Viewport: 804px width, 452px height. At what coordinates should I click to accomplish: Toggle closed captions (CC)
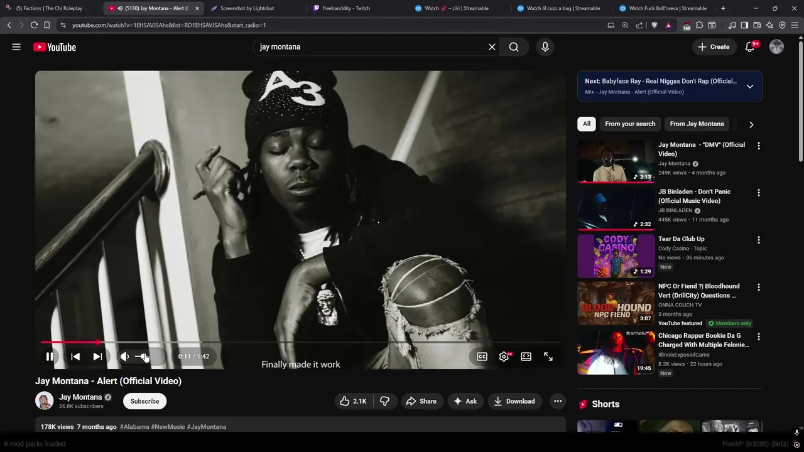(482, 357)
